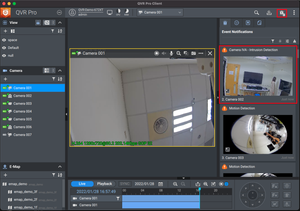Click the search magnifier in top toolbar

(x=256, y=13)
